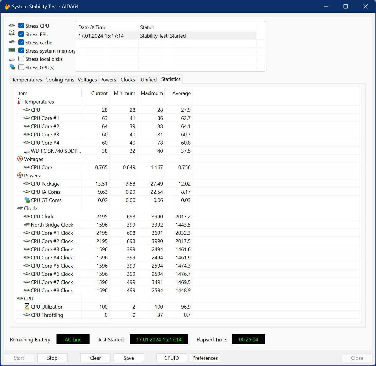Open the CPUID panel

point(171,358)
